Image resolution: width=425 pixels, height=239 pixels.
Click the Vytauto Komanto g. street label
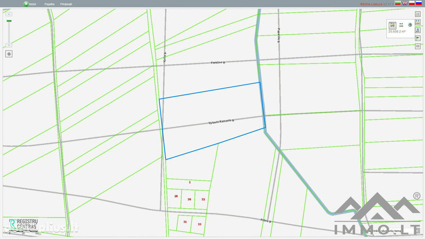point(221,122)
